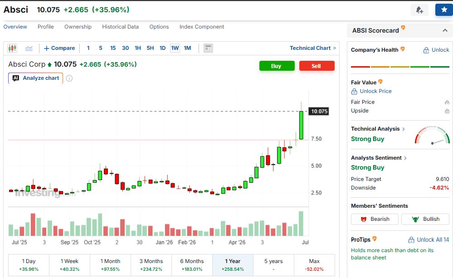Viewport: 453px width, 278px height.
Task: Select the 6 Months range
Action: click(192, 265)
